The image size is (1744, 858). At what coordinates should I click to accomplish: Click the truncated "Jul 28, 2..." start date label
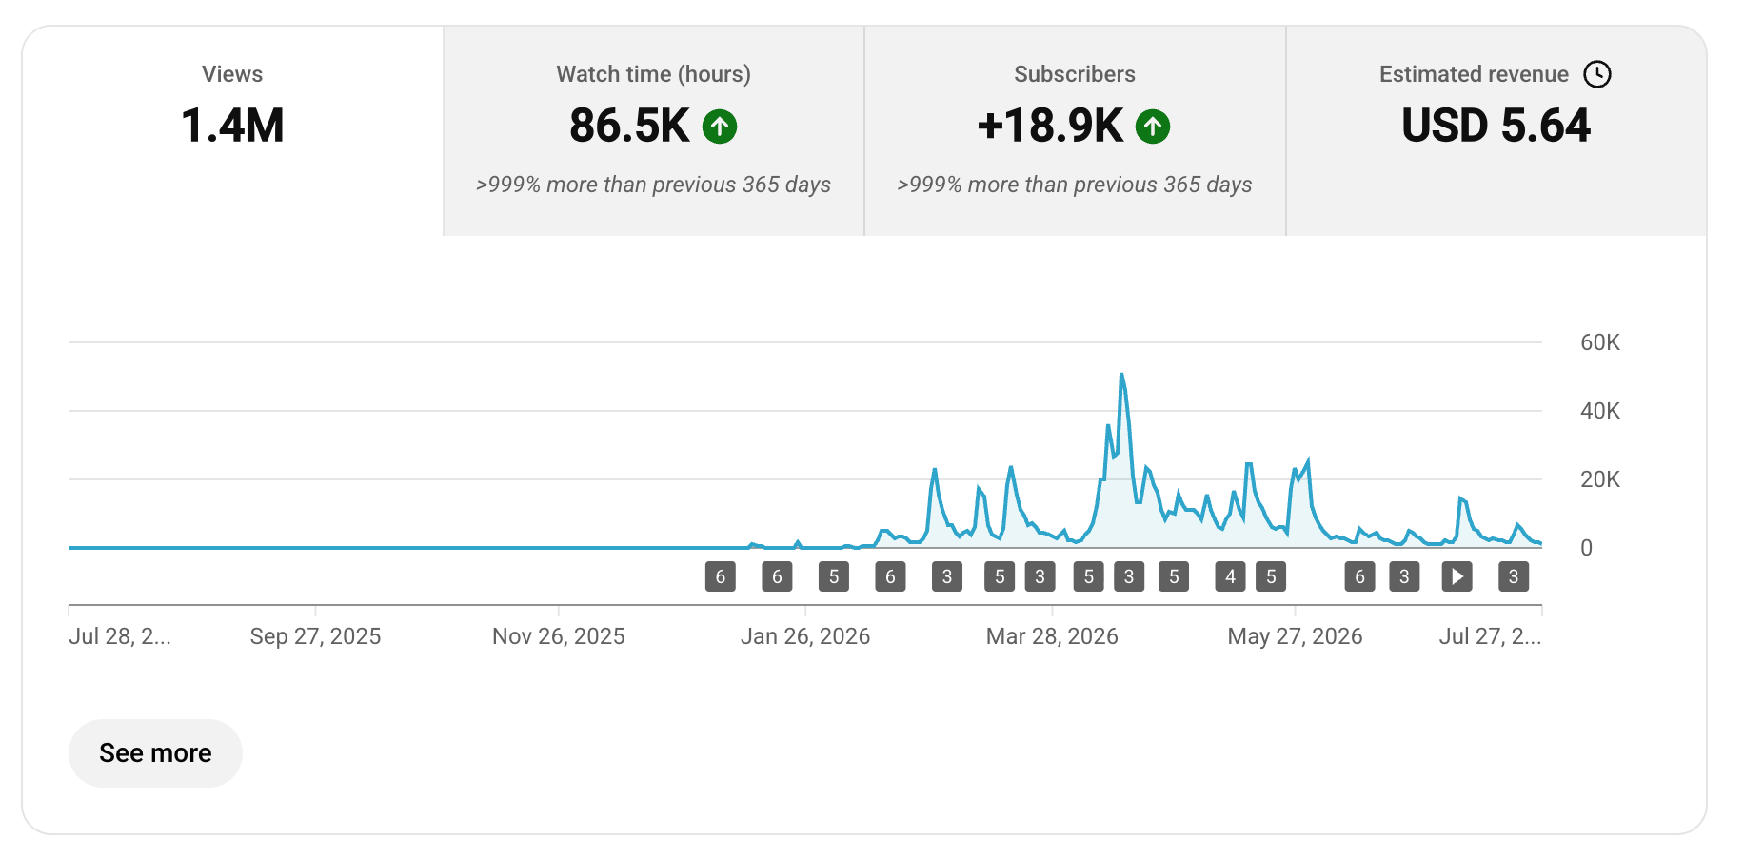(x=120, y=636)
